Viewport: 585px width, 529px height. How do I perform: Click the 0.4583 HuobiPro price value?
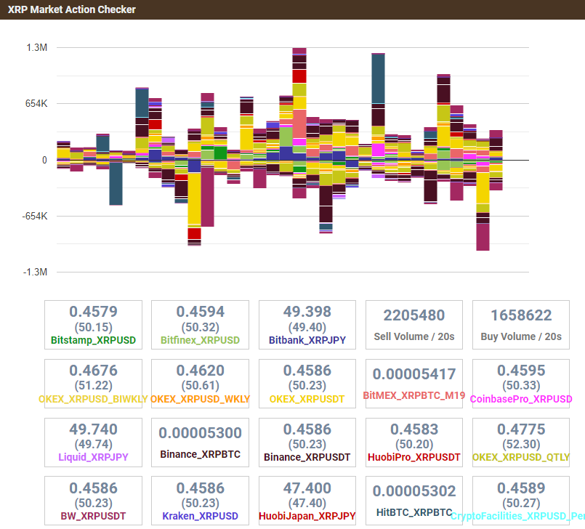pos(414,429)
